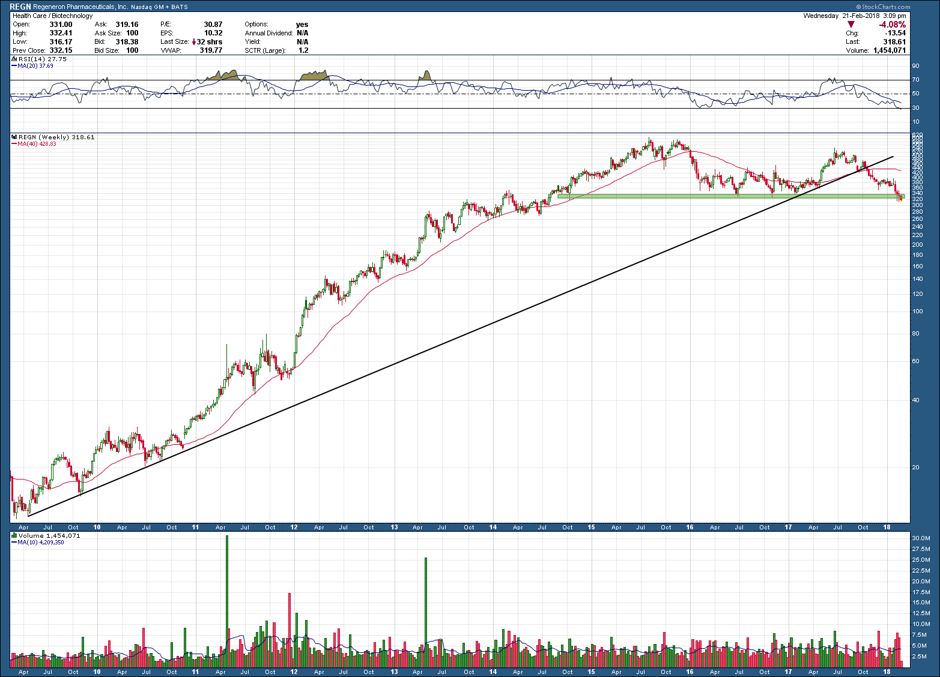
Task: Click the 15 year label below price chart
Action: pos(592,527)
